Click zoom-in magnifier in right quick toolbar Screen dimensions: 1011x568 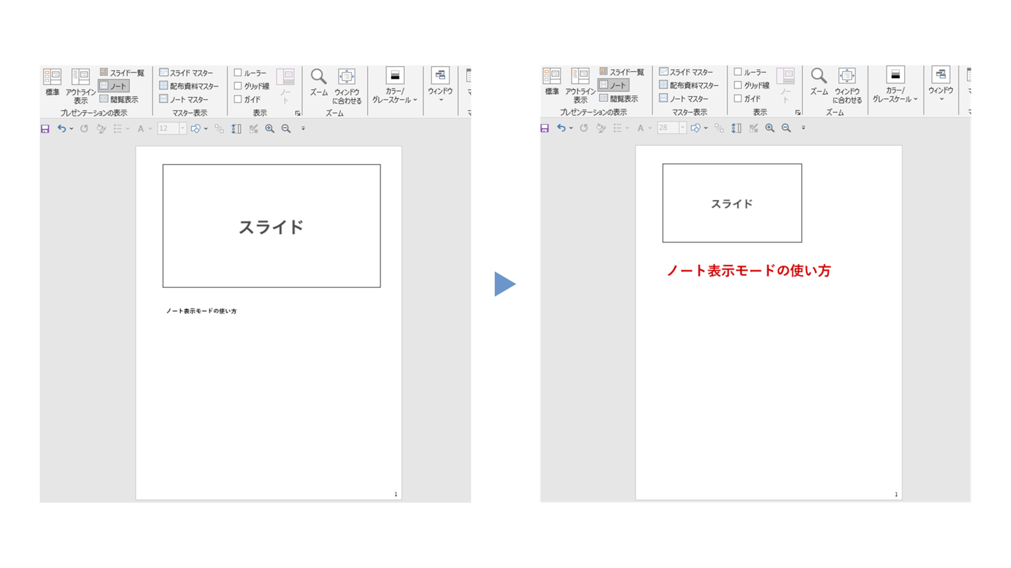[x=770, y=129]
